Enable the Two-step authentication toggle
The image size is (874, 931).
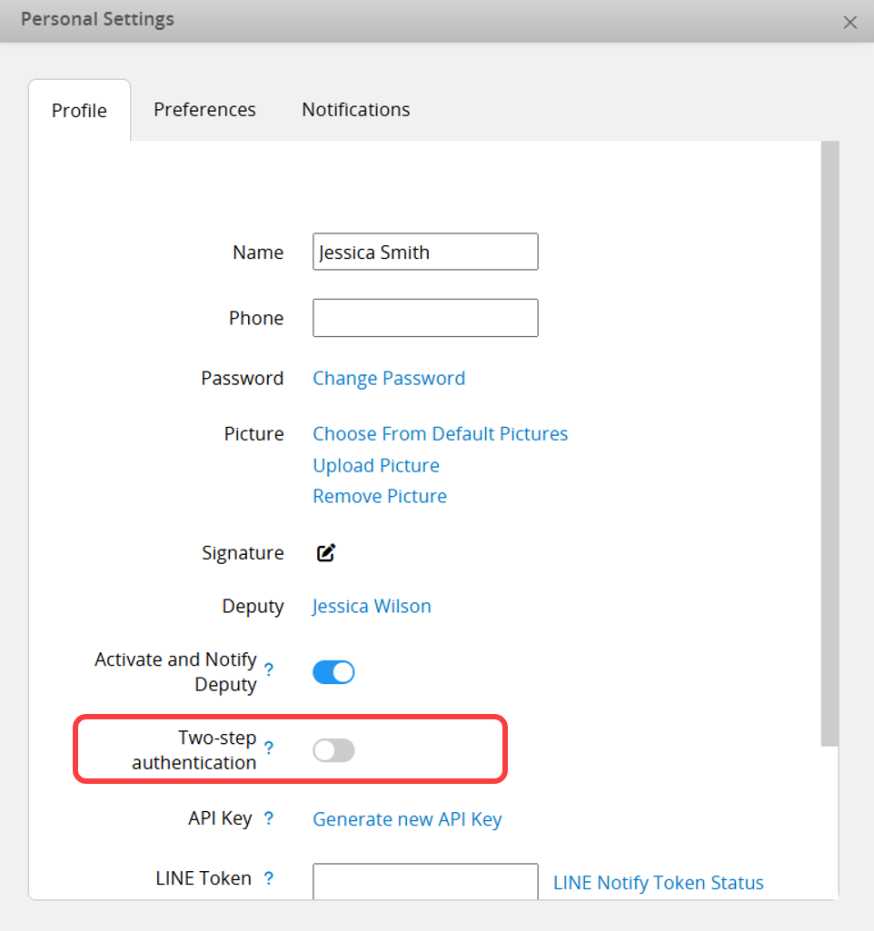coord(333,750)
